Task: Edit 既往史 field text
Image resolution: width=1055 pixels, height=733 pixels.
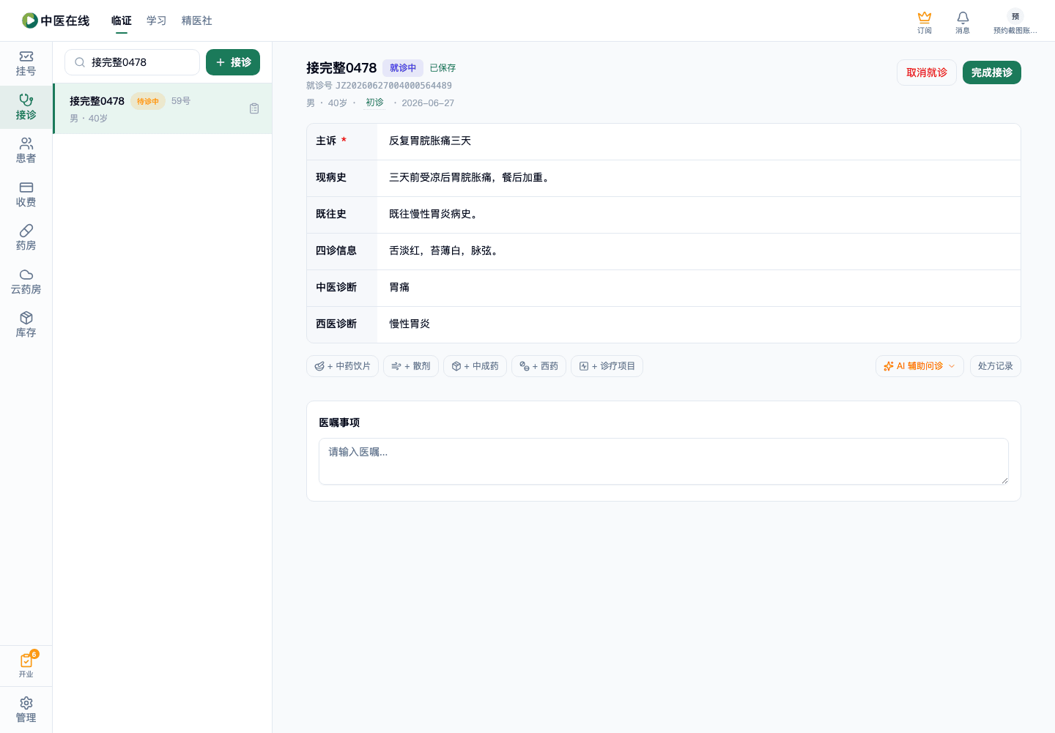Action: [x=699, y=215]
